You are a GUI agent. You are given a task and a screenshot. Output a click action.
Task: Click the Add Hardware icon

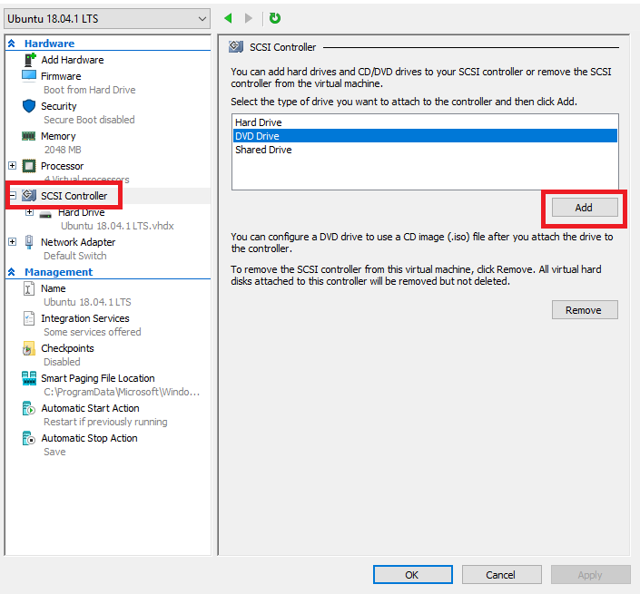click(x=30, y=60)
